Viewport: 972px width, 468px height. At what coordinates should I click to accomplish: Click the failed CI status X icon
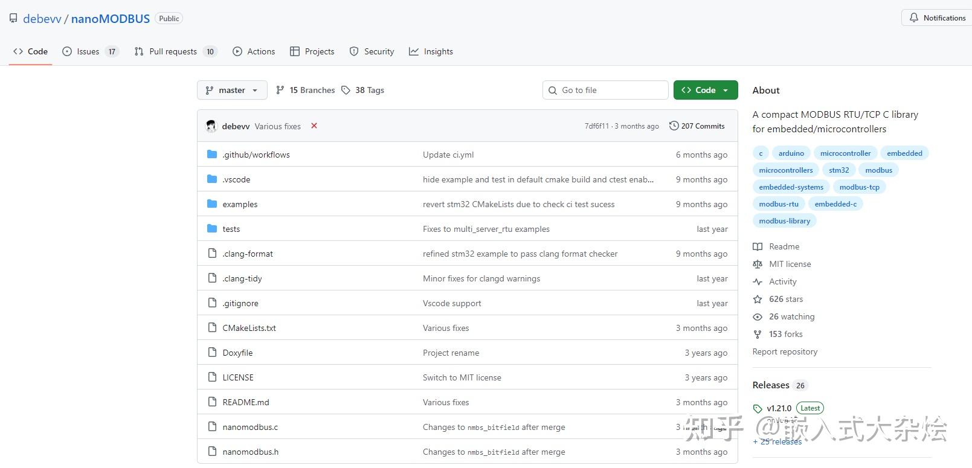(x=314, y=126)
